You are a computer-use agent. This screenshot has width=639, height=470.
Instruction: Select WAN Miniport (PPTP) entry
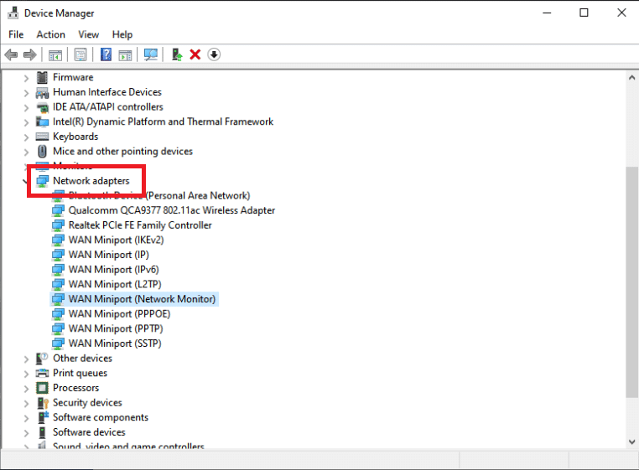tap(116, 328)
